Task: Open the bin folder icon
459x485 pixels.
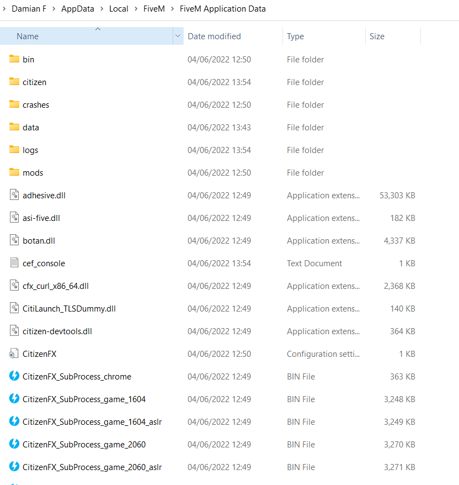Action: pyautogui.click(x=14, y=59)
